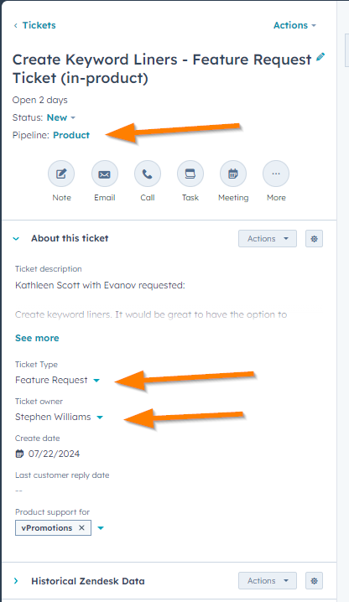Schedule a Meeting via the calendar icon
Screen dimensions: 349x602
233,174
